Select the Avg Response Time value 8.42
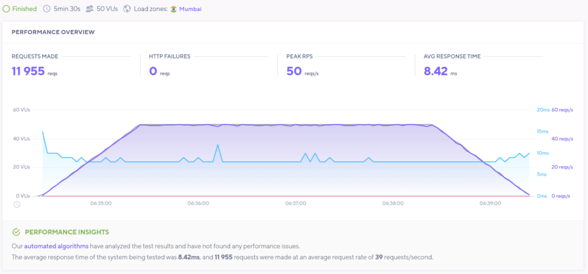 point(435,71)
